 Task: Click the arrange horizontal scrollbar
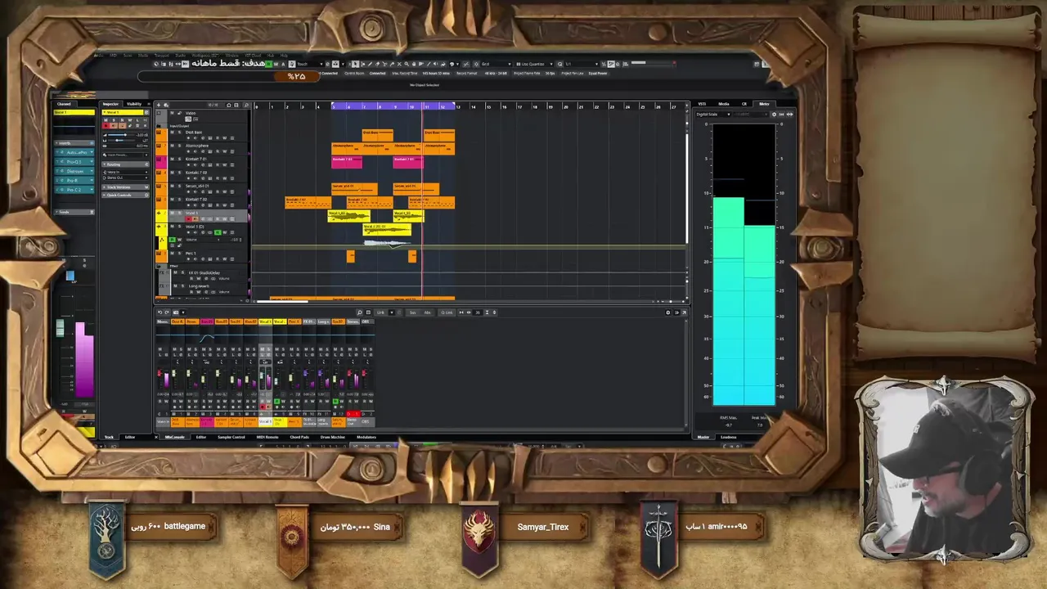pyautogui.click(x=283, y=302)
